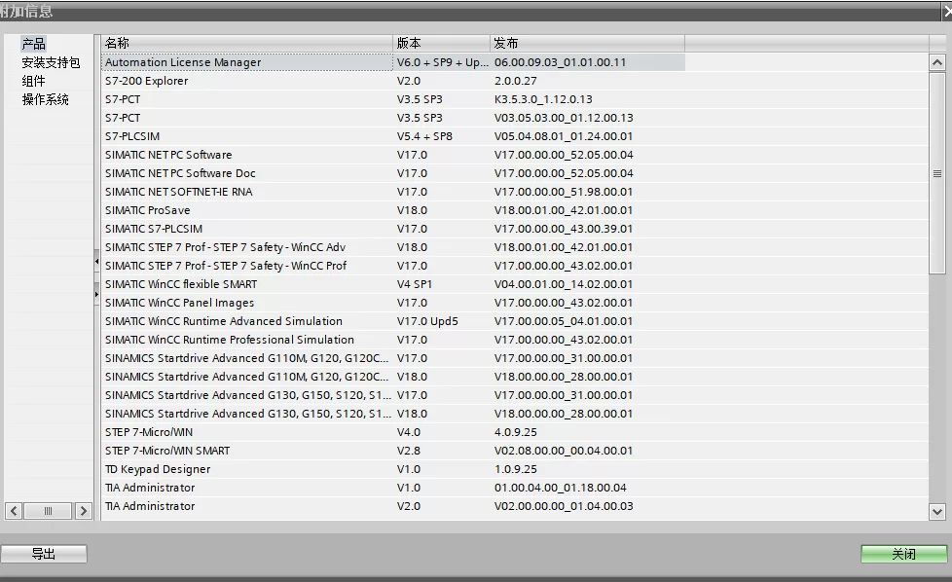Screen dimensions: 952x582
Task: Click release value V05.04.08.01_01.24.00.01
Action: (x=564, y=136)
